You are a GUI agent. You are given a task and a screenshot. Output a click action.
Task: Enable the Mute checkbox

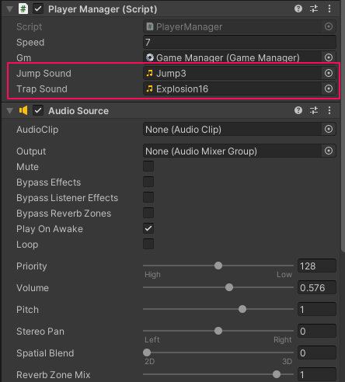click(x=148, y=166)
